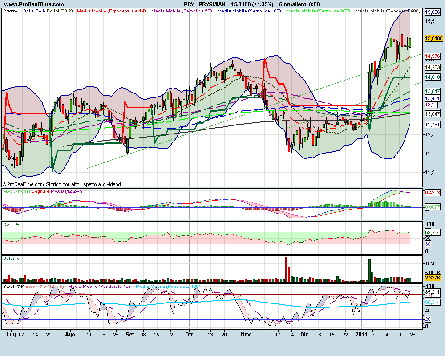Select the Boll+ Boll- BollM (20 2) legend

(x=48, y=11)
